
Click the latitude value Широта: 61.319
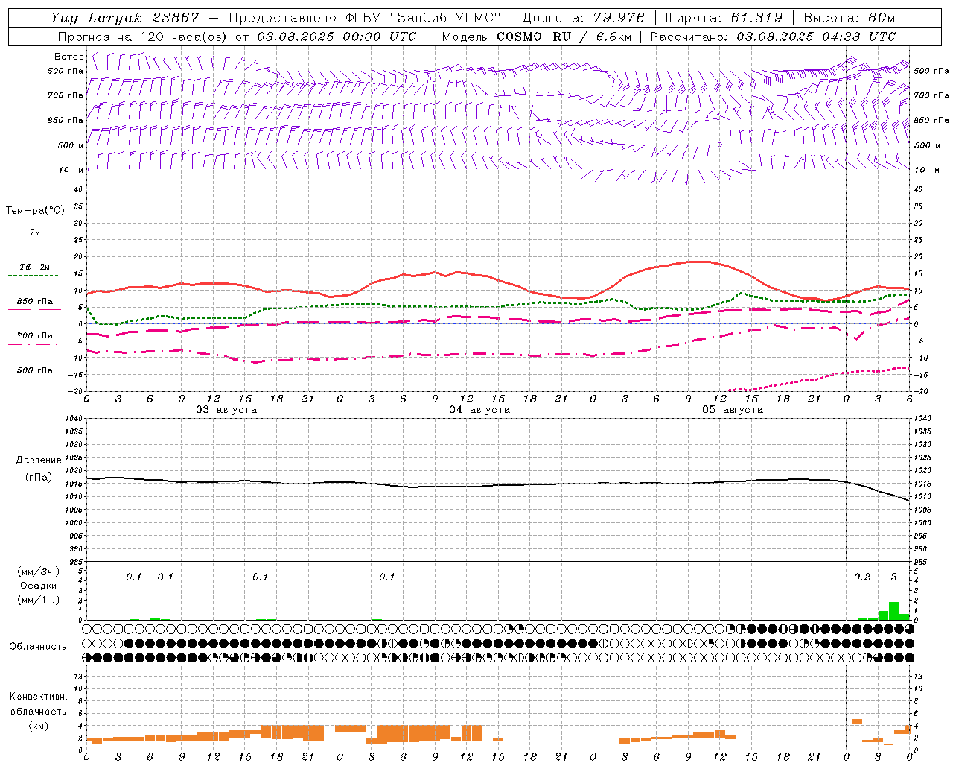(x=724, y=18)
